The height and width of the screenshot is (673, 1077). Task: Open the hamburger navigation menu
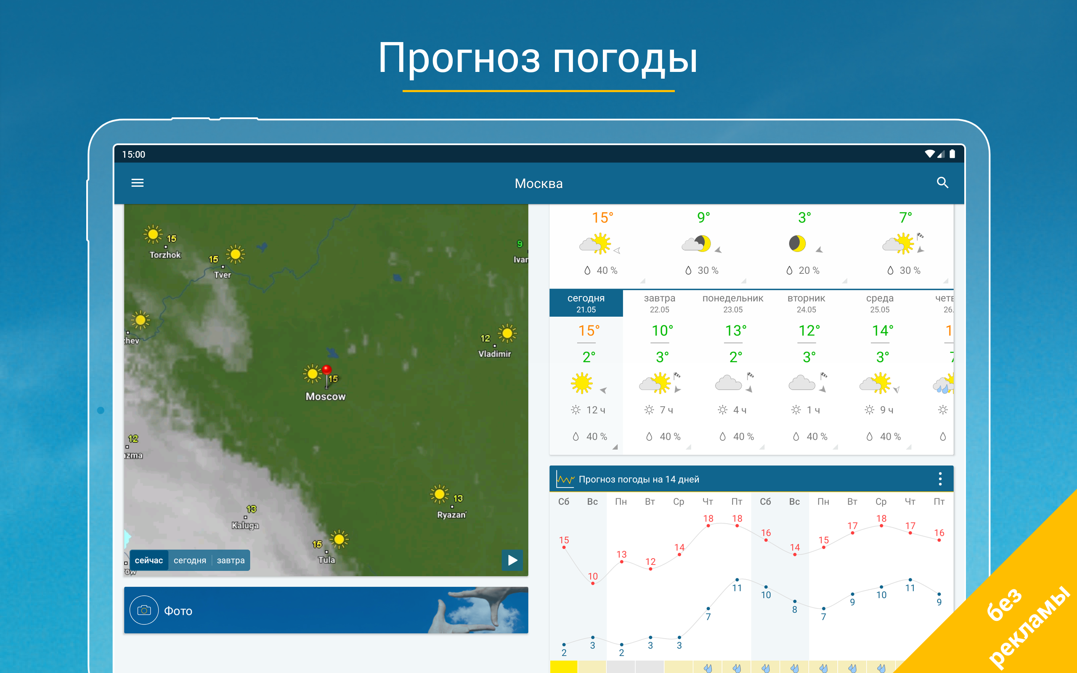[137, 183]
